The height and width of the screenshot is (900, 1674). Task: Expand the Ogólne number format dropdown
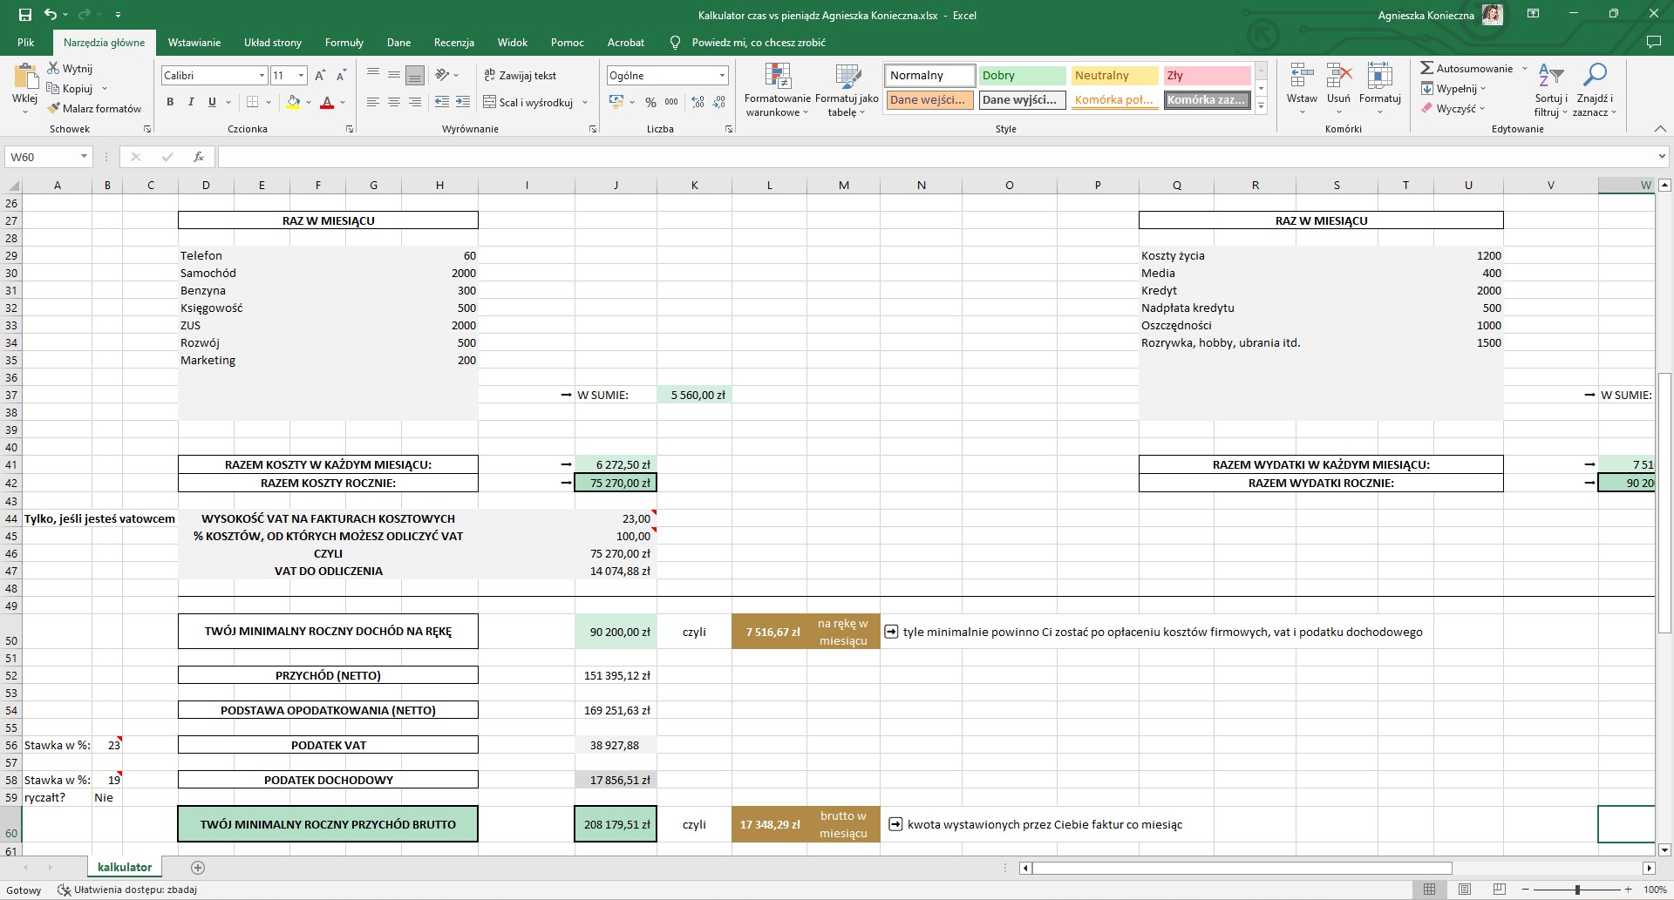pos(722,76)
